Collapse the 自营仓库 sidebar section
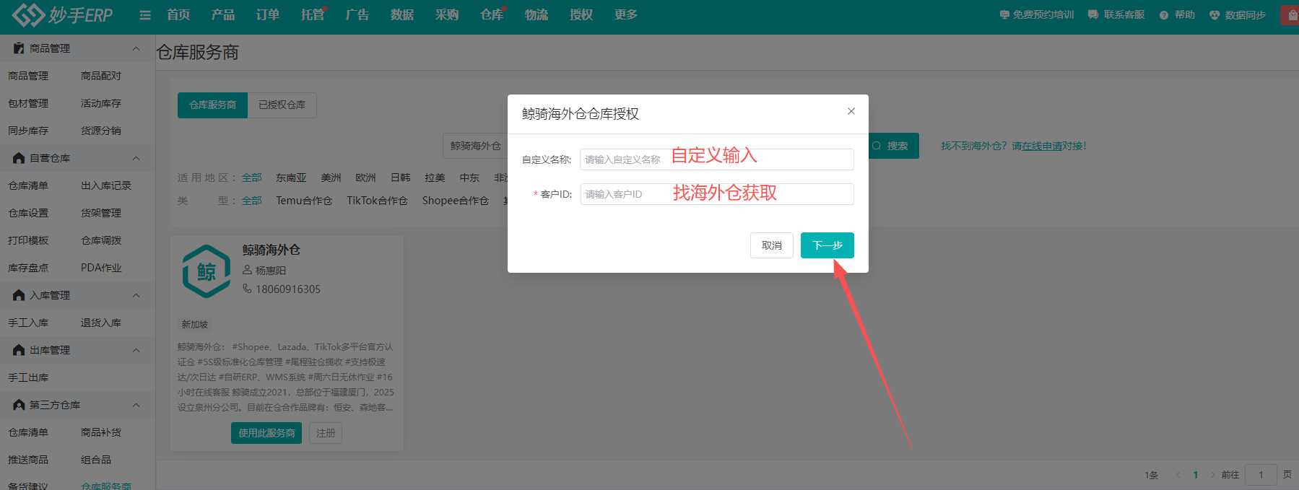This screenshot has width=1299, height=490. click(x=136, y=158)
